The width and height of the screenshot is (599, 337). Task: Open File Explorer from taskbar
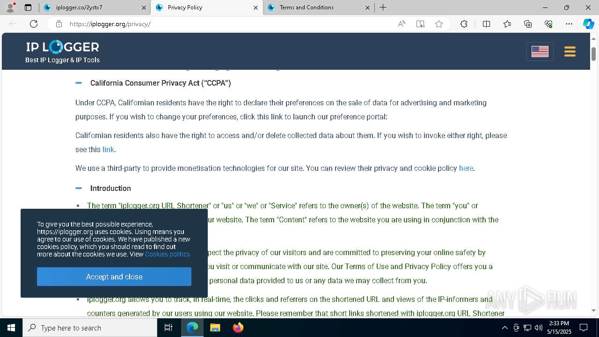click(x=215, y=328)
